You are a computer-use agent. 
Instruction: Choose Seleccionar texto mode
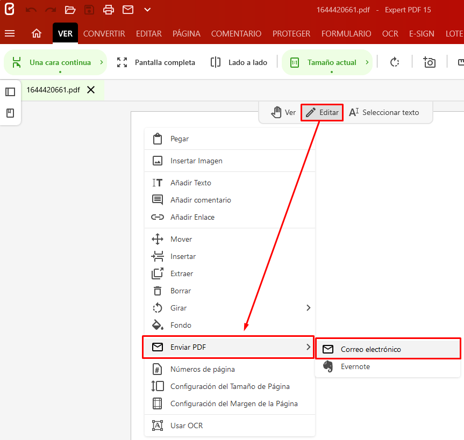coord(384,112)
